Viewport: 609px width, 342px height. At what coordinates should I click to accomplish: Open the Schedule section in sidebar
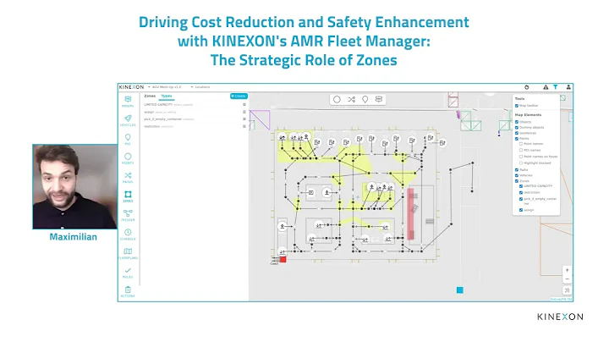(128, 234)
